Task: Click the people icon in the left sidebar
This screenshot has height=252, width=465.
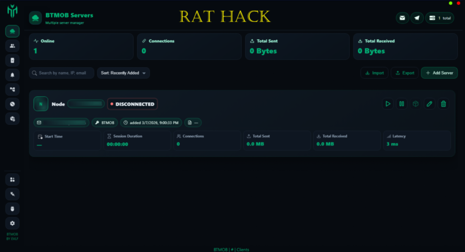Action: coord(13,45)
